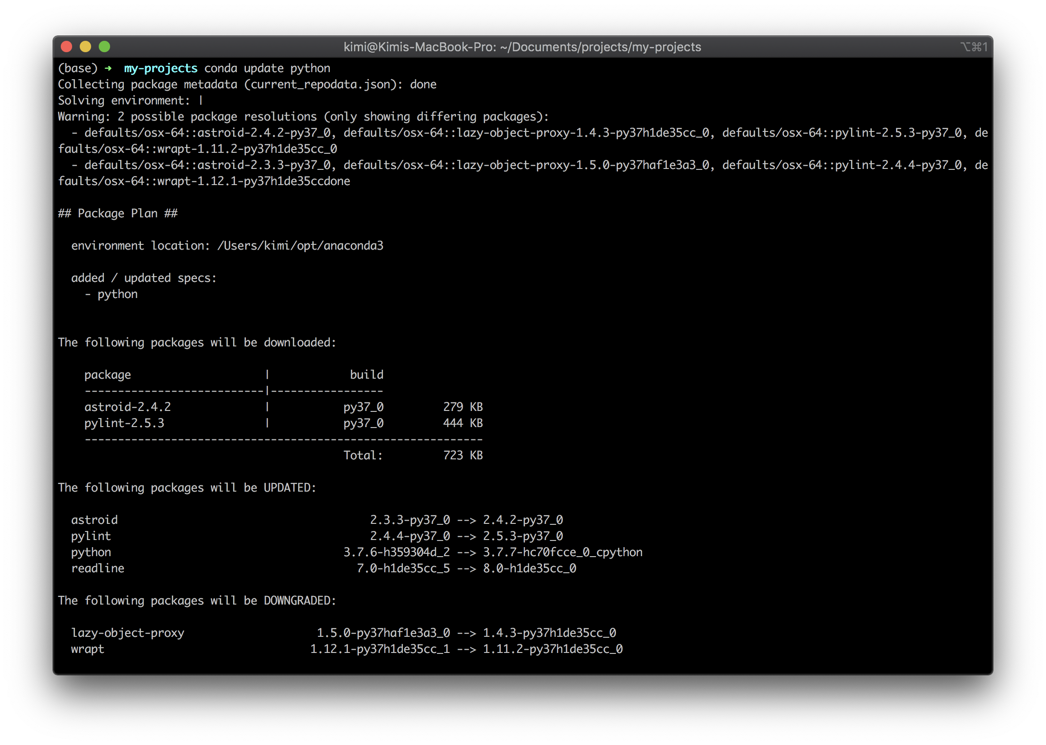The height and width of the screenshot is (745, 1046).
Task: Click new readline version '8.0-h1de35cc_0'
Action: pyautogui.click(x=530, y=569)
